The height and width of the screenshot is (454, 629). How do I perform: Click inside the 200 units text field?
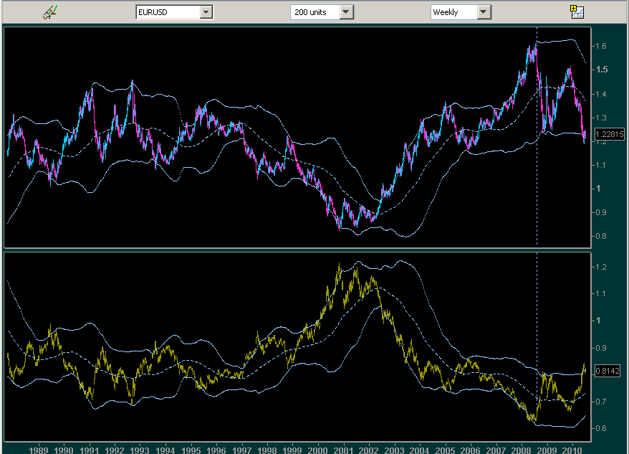(x=314, y=12)
